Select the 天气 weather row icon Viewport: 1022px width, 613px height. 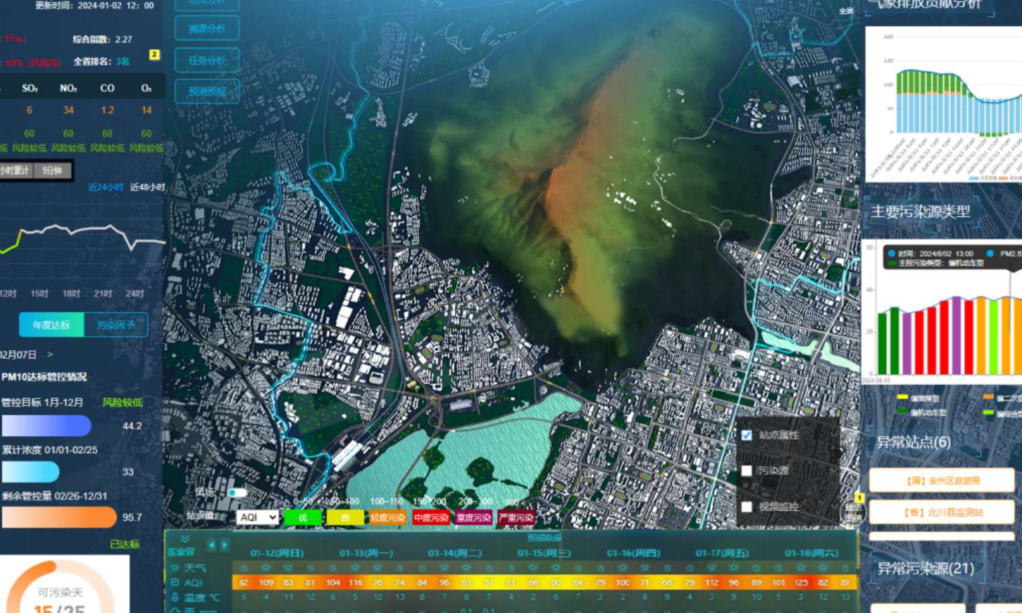tap(175, 568)
